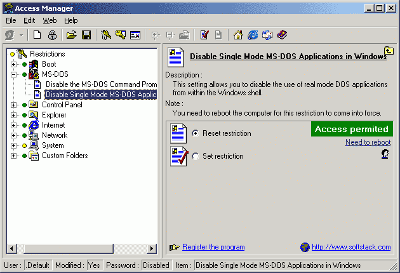Select the System tree item

pos(53,145)
